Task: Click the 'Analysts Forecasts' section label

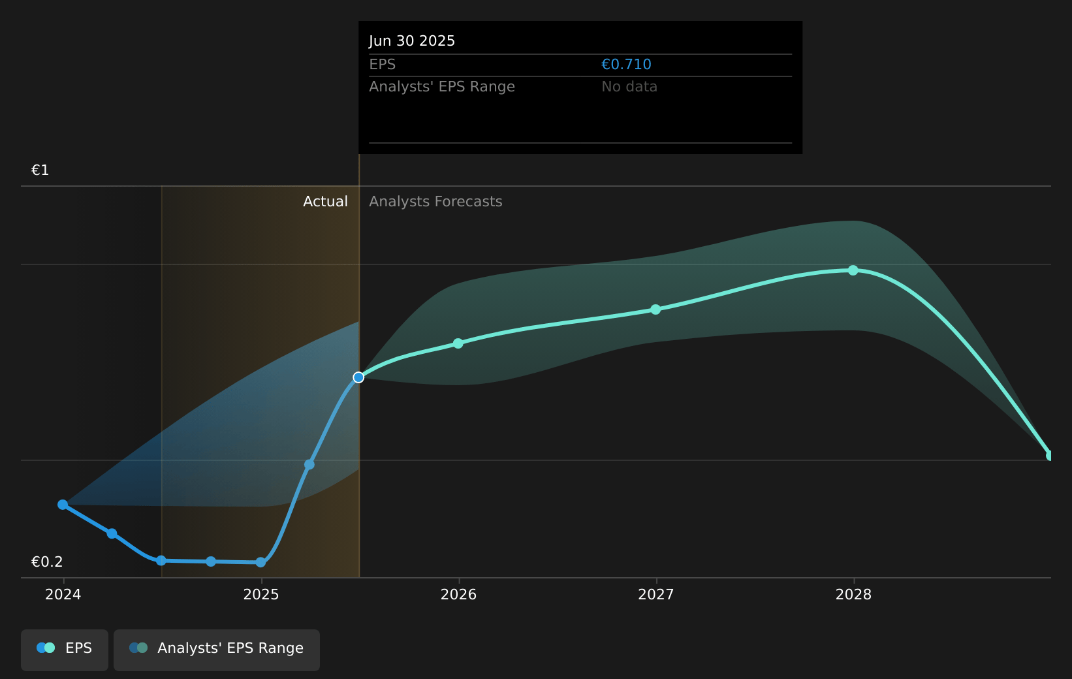Action: [435, 202]
